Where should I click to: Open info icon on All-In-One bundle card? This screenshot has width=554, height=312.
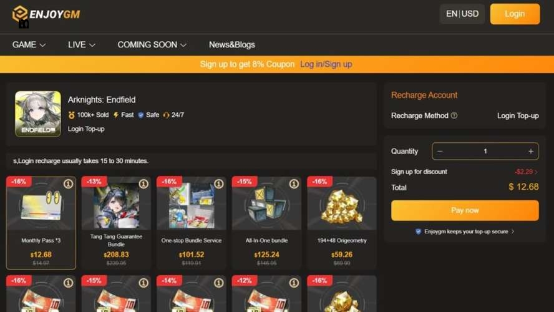[x=294, y=183]
